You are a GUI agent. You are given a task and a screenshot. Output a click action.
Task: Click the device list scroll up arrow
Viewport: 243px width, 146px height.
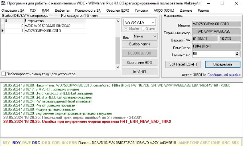pos(118,21)
